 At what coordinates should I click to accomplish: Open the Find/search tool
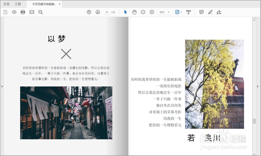(x=40, y=12)
